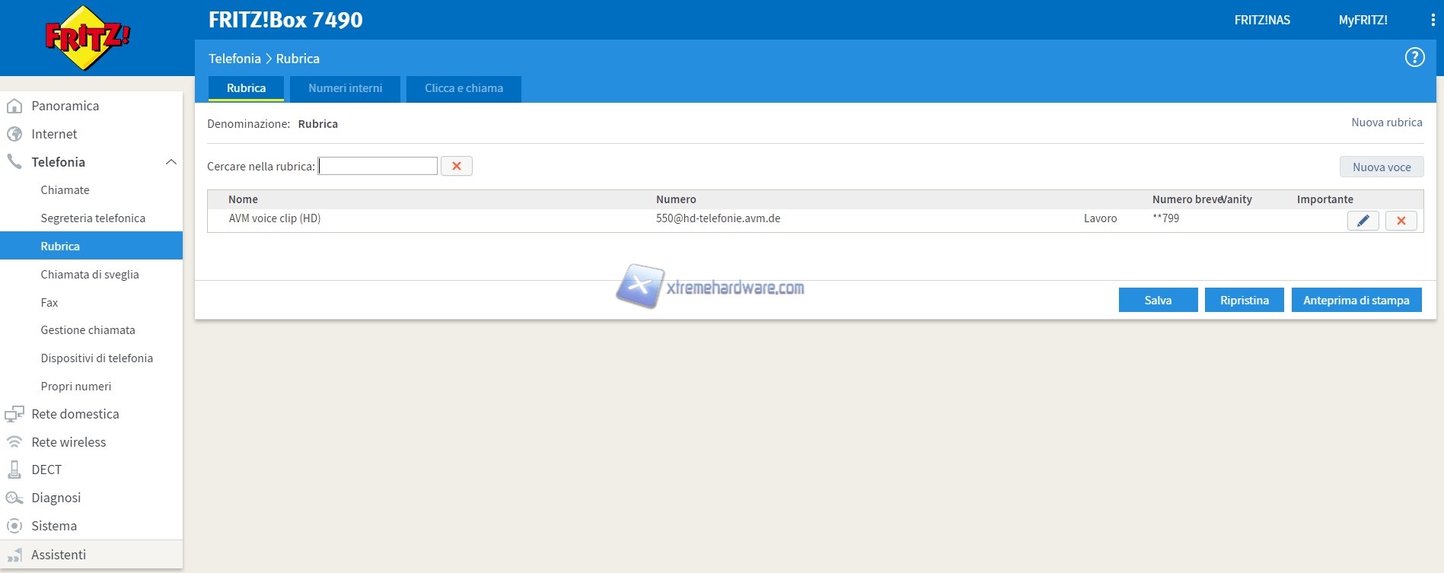Open Segreteria telefonica in the sidebar
This screenshot has height=573, width=1444.
pos(93,218)
